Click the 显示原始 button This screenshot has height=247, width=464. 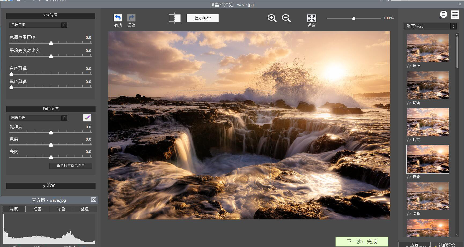click(x=202, y=18)
